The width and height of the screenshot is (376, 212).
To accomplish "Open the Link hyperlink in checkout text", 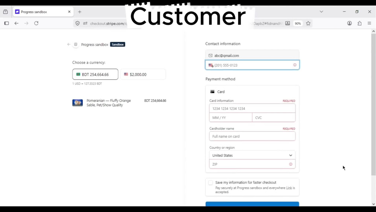I will pos(289,188).
